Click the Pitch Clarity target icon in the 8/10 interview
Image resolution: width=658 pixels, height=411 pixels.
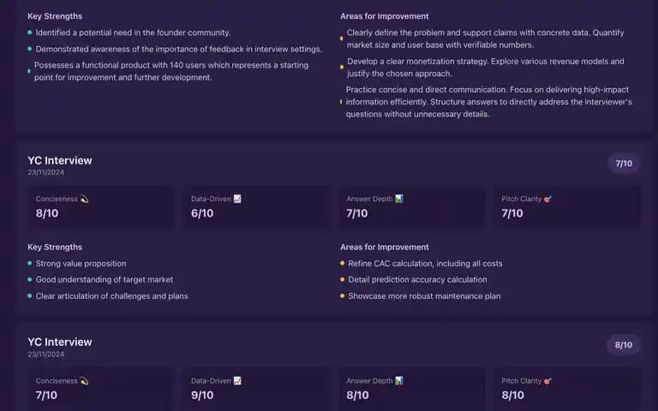coord(547,381)
